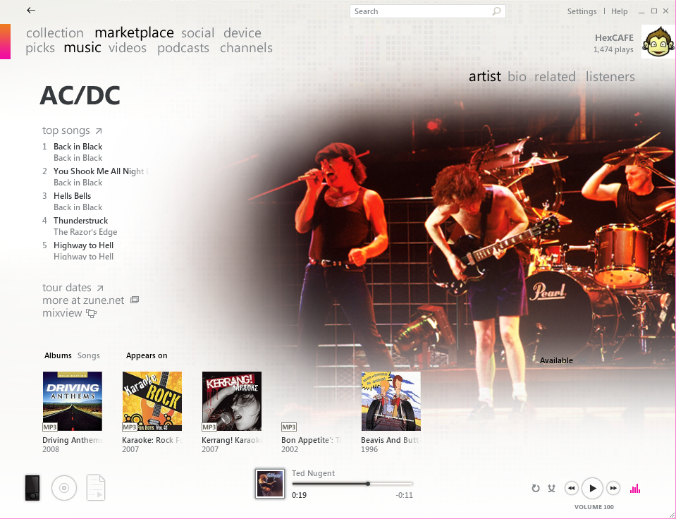Switch to the social section

(x=197, y=32)
